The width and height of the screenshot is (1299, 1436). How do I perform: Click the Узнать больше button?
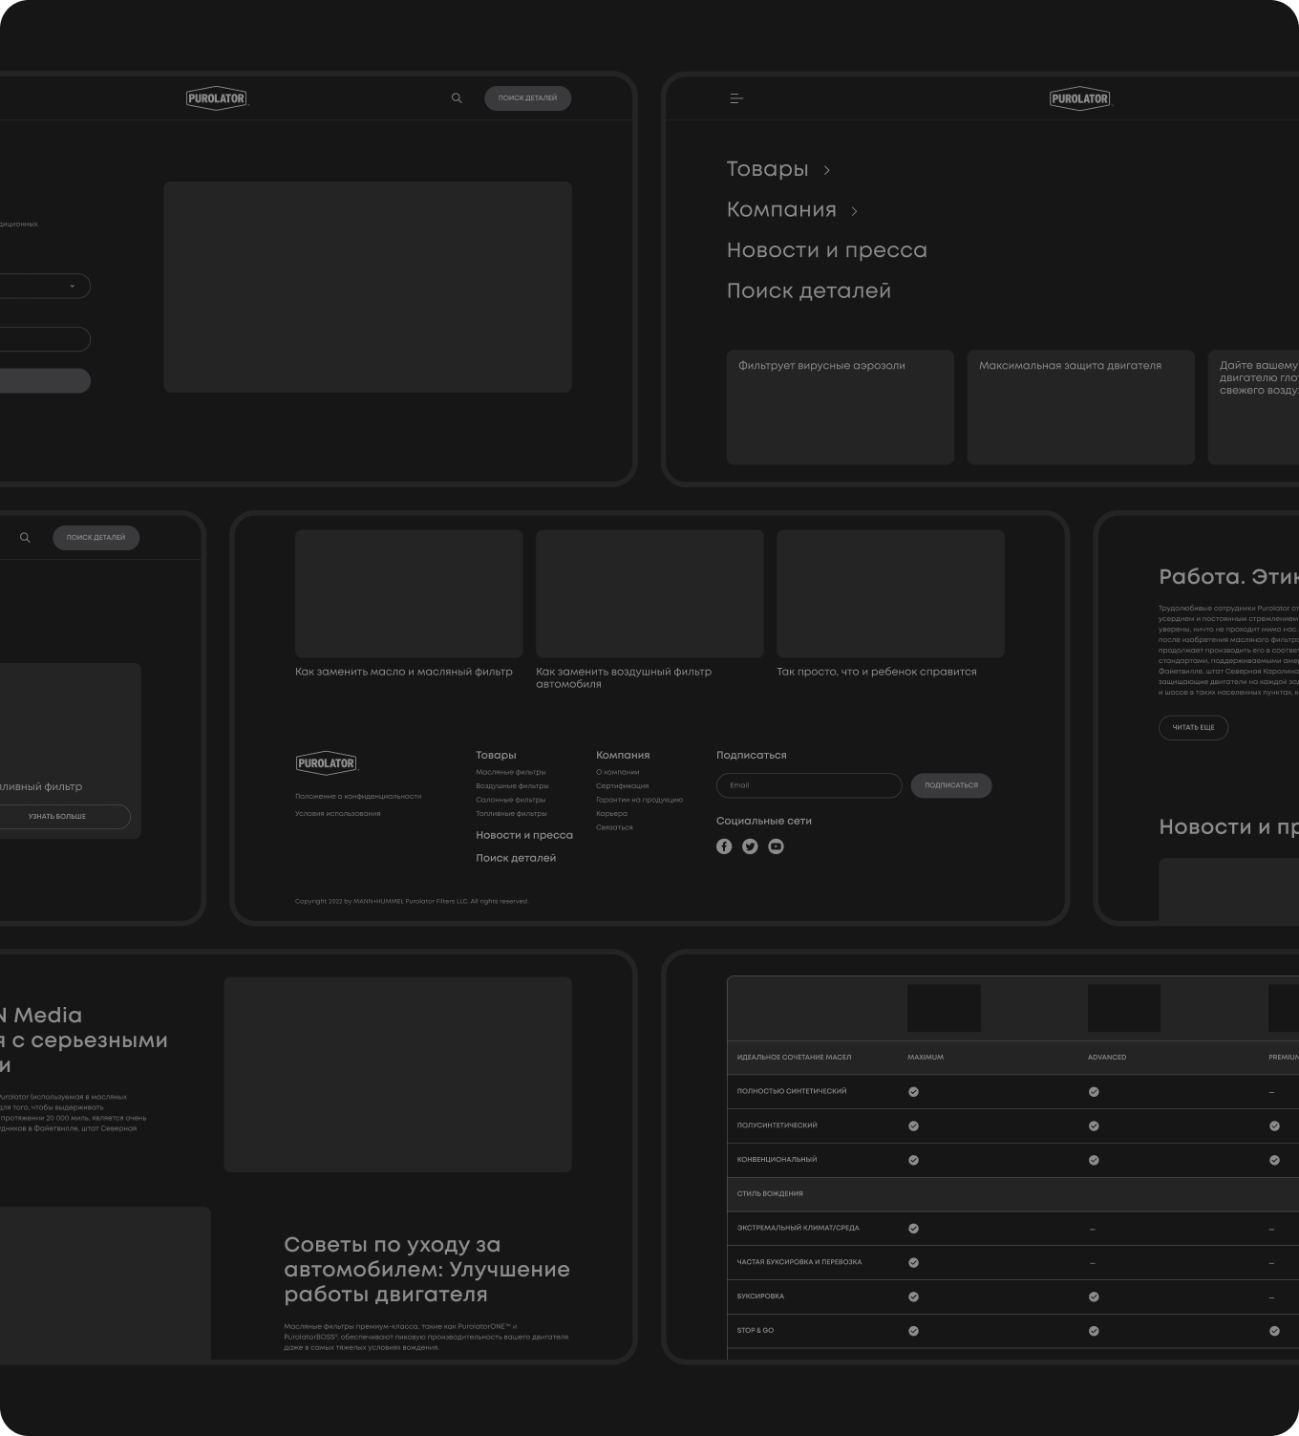pyautogui.click(x=57, y=817)
